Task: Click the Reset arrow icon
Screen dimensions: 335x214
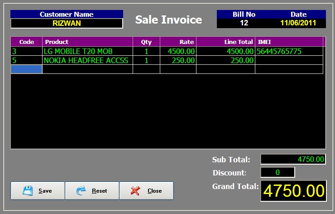Action: pos(81,191)
